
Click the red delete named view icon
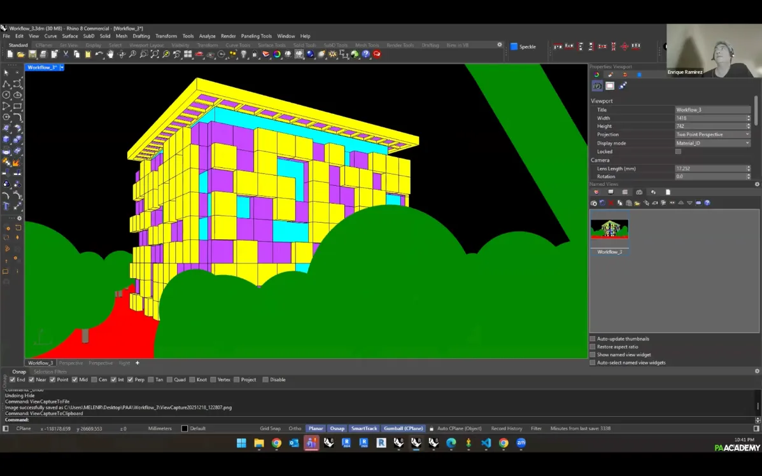[x=610, y=203]
